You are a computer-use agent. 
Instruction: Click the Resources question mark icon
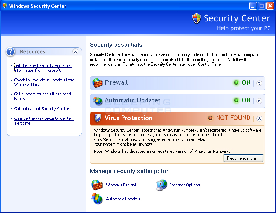[10, 52]
